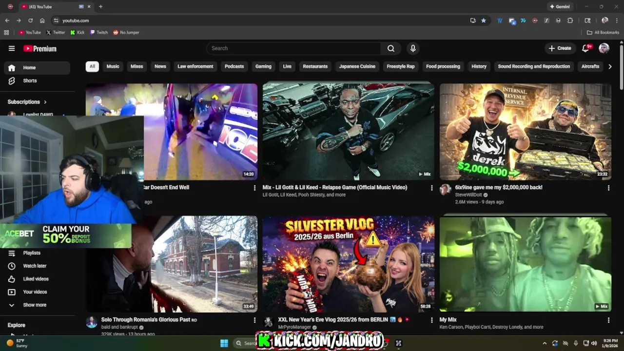
Task: Open bald and bankrupt channel avatar
Action: point(92,322)
